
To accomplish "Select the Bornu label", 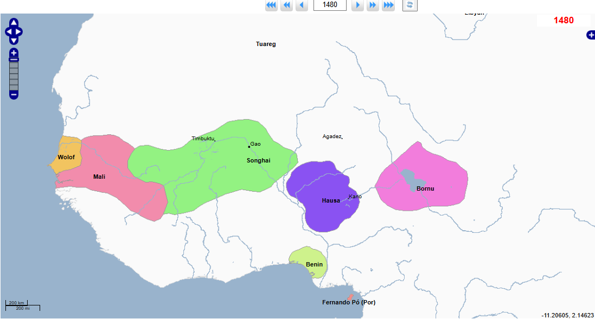I will click(425, 188).
